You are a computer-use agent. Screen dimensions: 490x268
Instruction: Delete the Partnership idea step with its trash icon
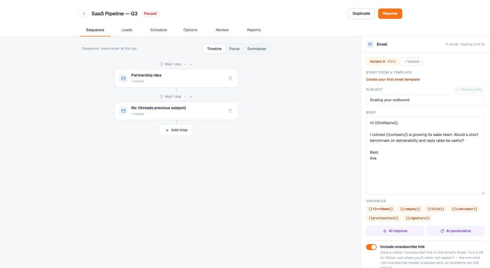click(230, 78)
